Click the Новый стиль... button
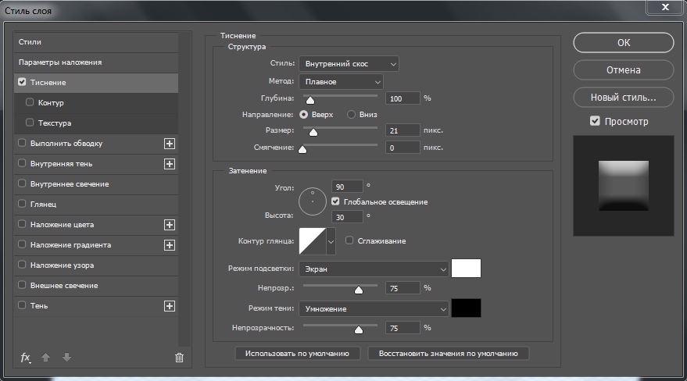The width and height of the screenshot is (687, 381). [624, 98]
